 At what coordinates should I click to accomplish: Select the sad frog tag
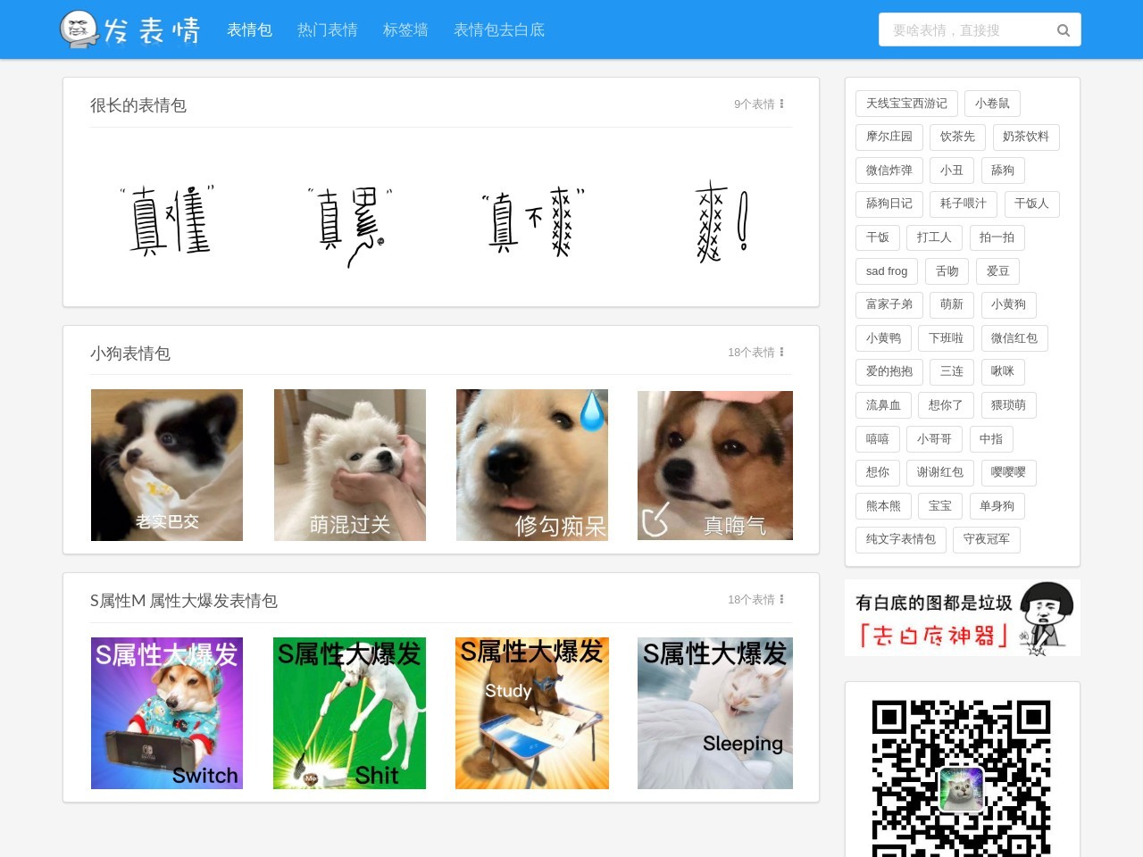click(886, 271)
